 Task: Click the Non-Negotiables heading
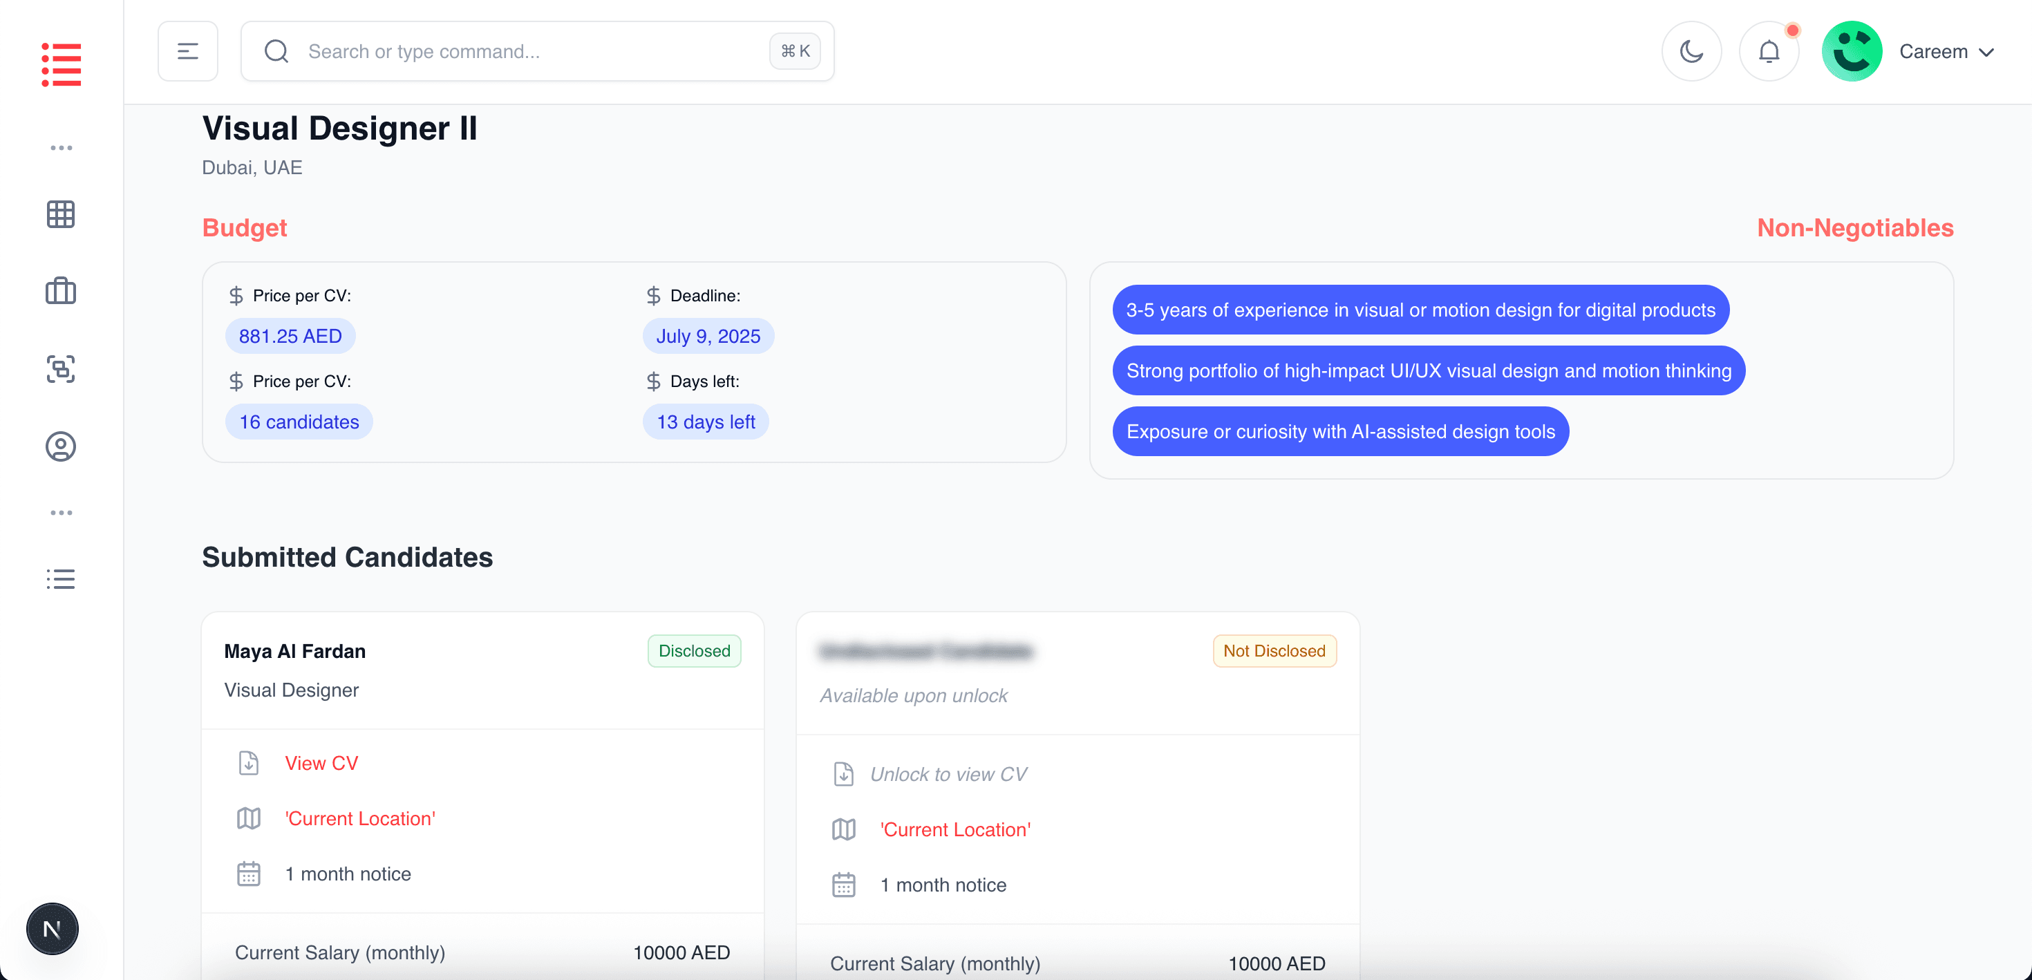coord(1854,228)
